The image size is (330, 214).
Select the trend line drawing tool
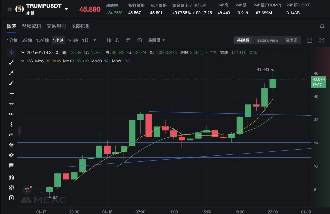[11, 63]
